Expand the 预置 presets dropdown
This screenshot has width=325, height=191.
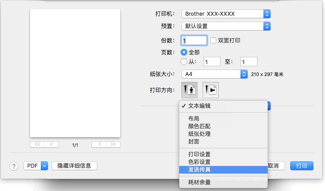(226, 26)
